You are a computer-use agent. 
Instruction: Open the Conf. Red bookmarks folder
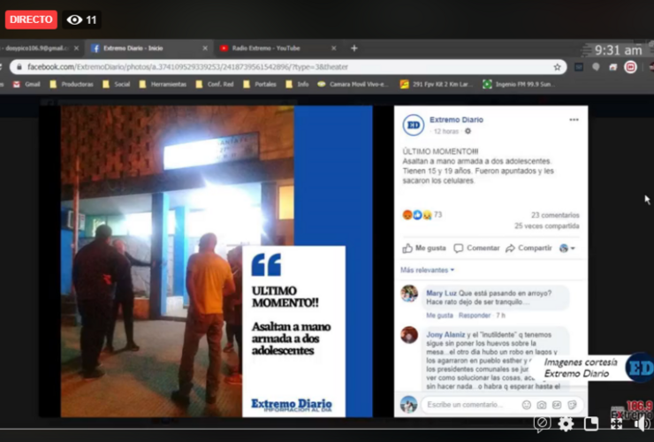coord(215,84)
